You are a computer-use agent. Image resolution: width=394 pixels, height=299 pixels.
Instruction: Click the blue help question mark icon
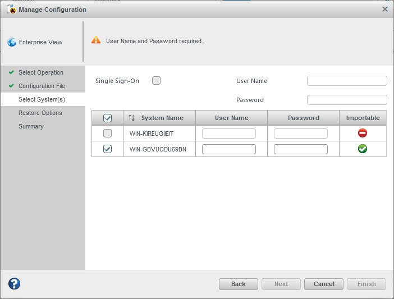(x=14, y=284)
